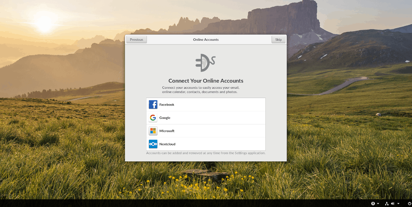412x207 pixels.
Task: Click the wired network status icon
Action: 387,203
